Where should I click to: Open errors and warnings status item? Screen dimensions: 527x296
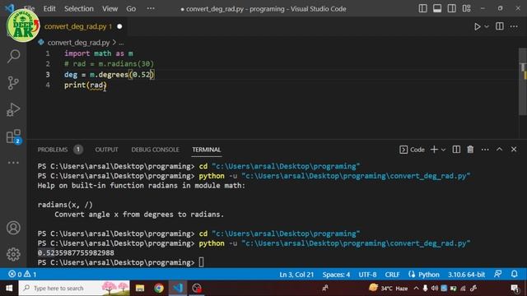pos(22,275)
